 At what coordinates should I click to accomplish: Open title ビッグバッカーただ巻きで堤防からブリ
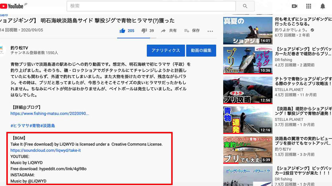click(303, 51)
